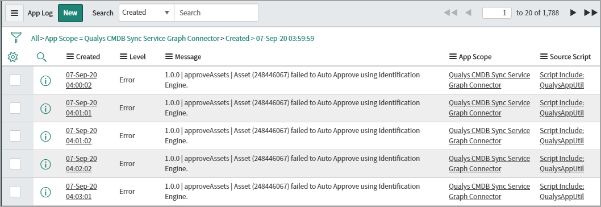This screenshot has height=207, width=601.
Task: Click the Created > 07-Sep-20 03:59:59 breadcrumb
Action: click(x=270, y=39)
